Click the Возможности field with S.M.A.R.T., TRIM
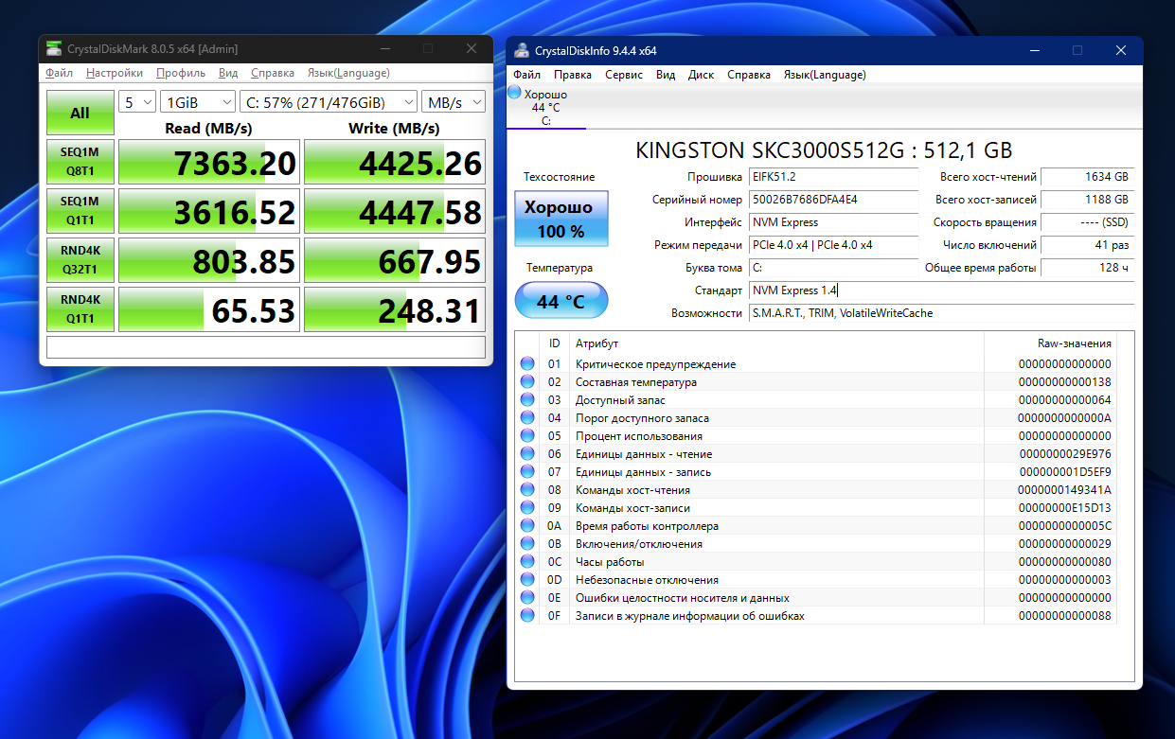This screenshot has height=739, width=1175. 941,313
